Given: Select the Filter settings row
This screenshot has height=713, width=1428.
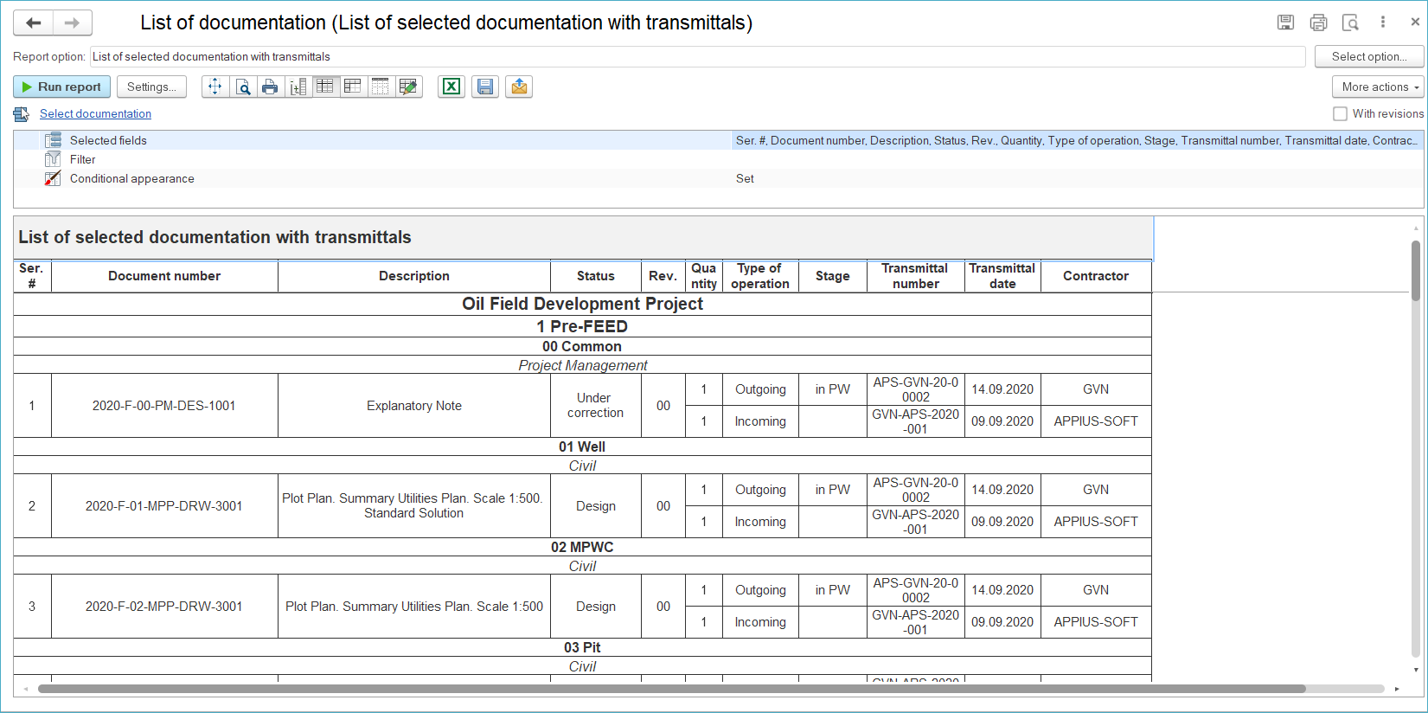Looking at the screenshot, I should 83,159.
